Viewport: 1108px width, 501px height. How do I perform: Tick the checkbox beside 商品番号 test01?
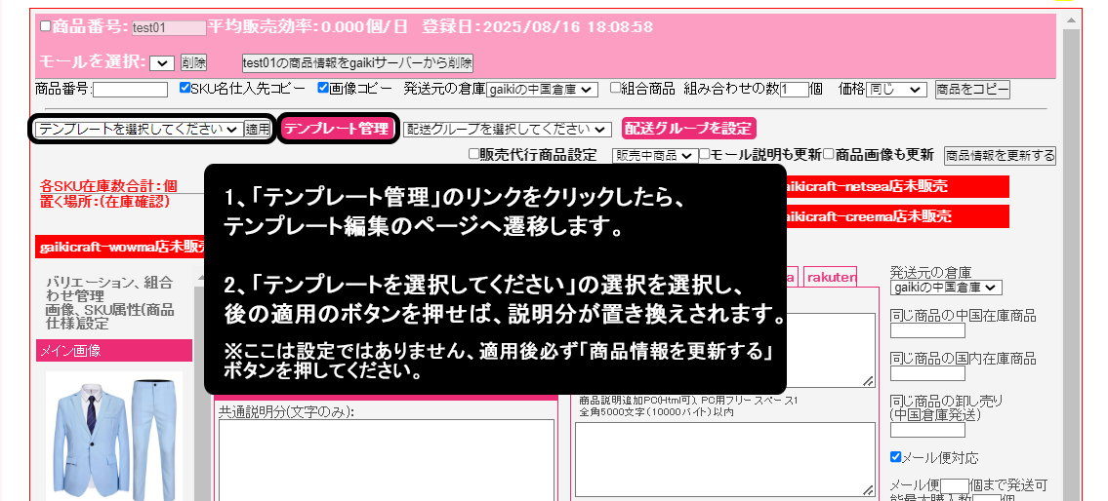click(46, 27)
